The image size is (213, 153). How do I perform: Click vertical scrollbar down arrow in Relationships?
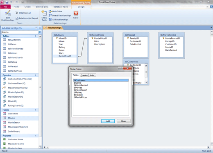[x=212, y=144]
